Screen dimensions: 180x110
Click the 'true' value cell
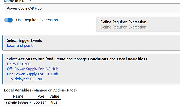54,102
